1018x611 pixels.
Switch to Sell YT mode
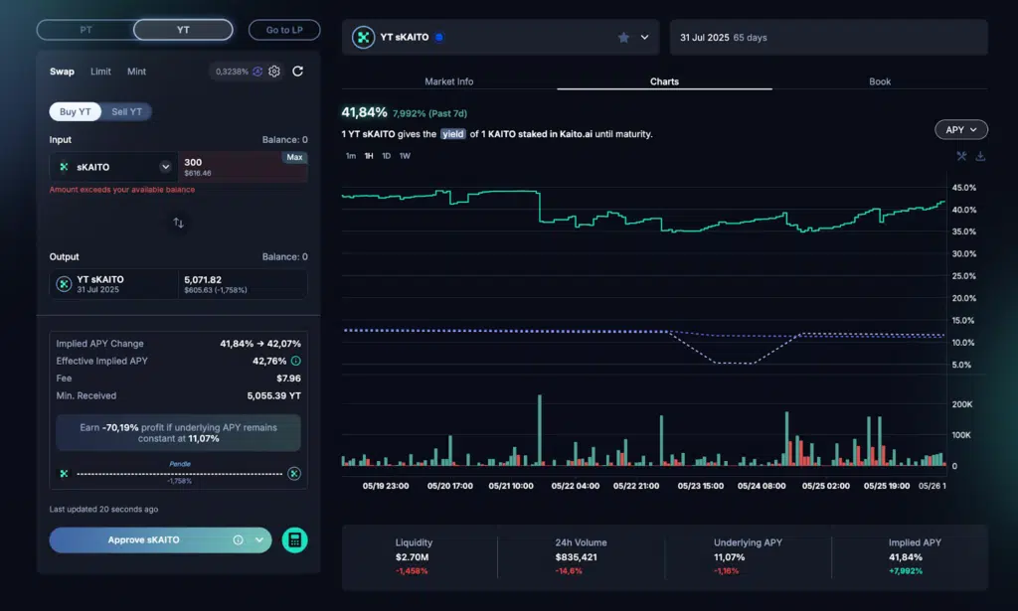pos(126,111)
